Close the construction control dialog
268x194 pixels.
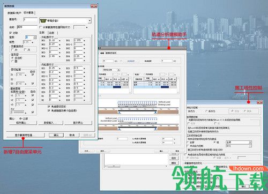[259, 102]
